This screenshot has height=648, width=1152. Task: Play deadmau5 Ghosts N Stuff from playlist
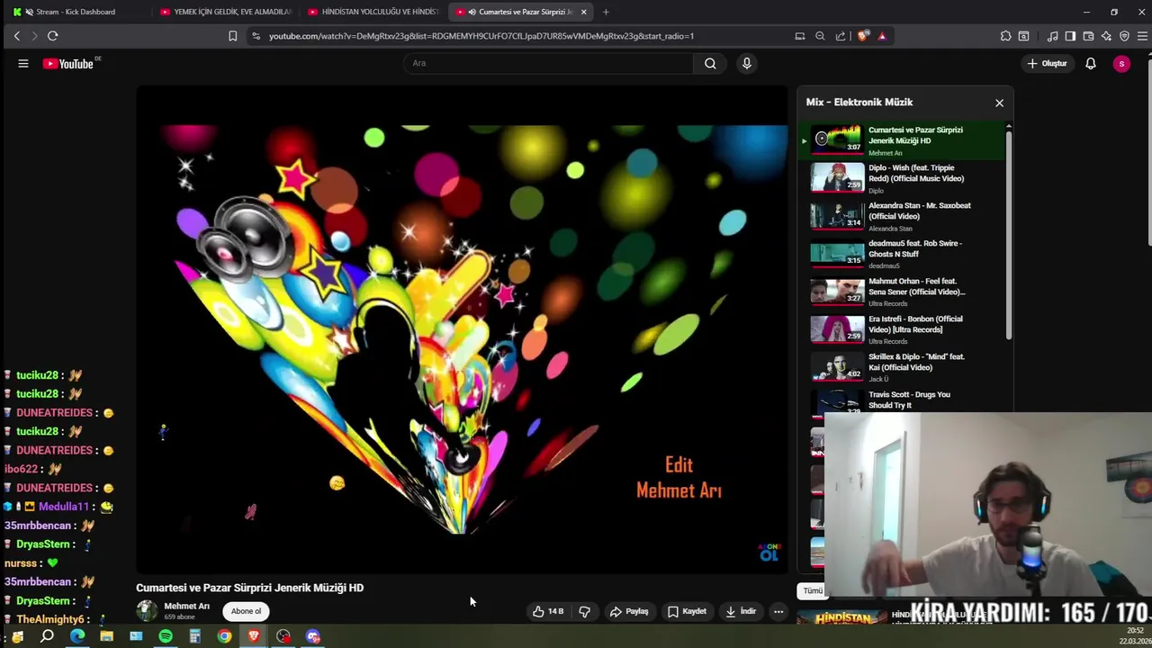[902, 254]
